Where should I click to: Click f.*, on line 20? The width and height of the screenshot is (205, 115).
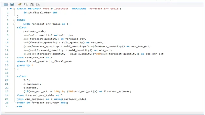click(26, 80)
